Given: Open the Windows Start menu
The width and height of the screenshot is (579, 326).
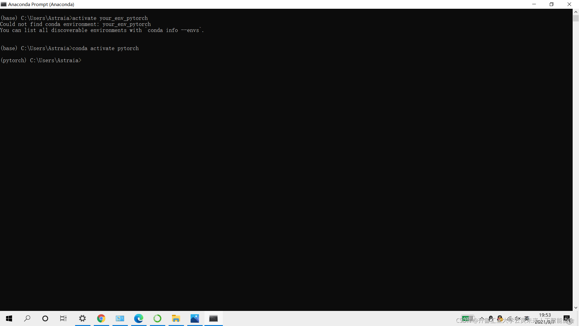Looking at the screenshot, I should pyautogui.click(x=9, y=318).
